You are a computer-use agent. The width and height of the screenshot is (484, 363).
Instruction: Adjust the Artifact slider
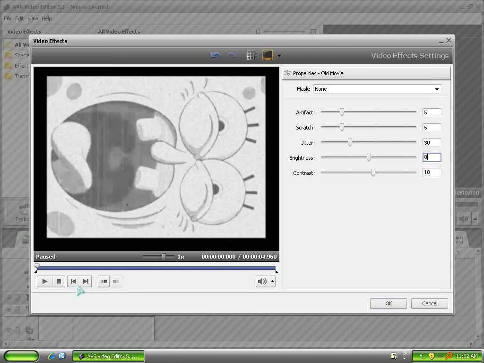[342, 112]
